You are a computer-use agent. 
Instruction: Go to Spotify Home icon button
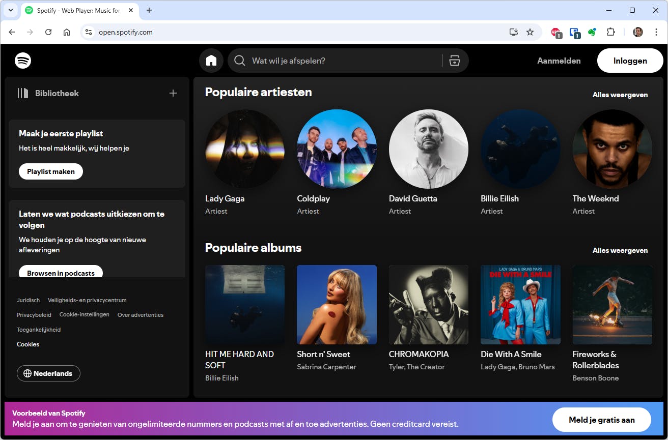coord(211,61)
